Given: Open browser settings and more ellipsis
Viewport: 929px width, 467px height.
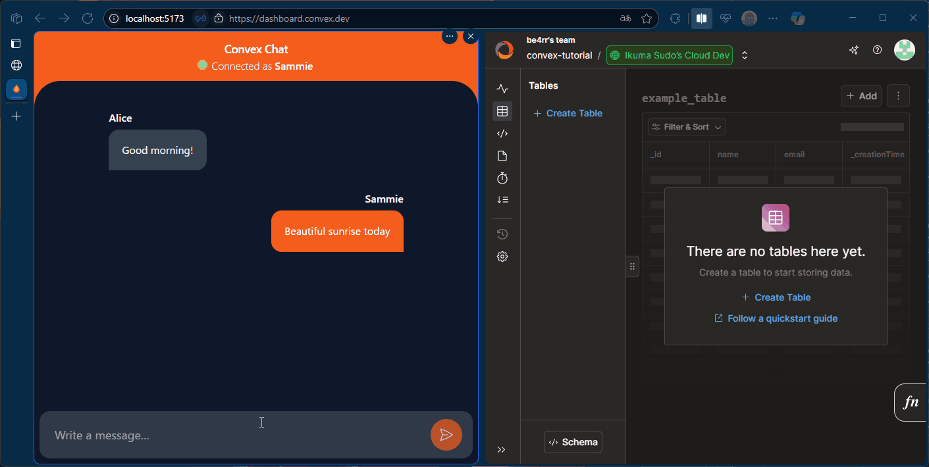Looking at the screenshot, I should (773, 18).
